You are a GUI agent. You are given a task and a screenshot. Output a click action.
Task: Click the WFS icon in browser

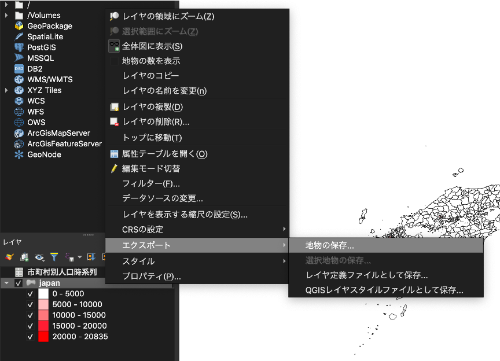(19, 112)
